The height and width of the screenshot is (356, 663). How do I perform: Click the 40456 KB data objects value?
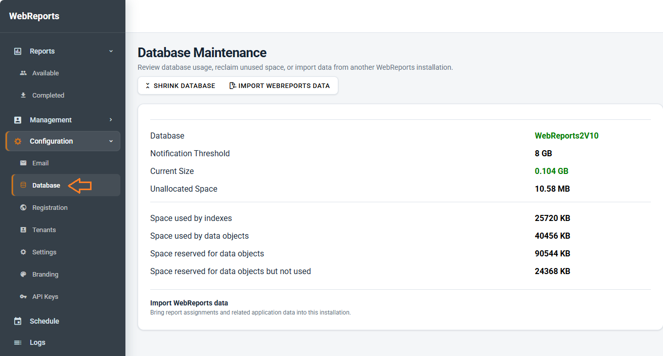[552, 236]
